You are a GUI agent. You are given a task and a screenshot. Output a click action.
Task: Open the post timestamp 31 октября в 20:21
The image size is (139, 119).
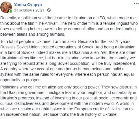tap(29, 10)
